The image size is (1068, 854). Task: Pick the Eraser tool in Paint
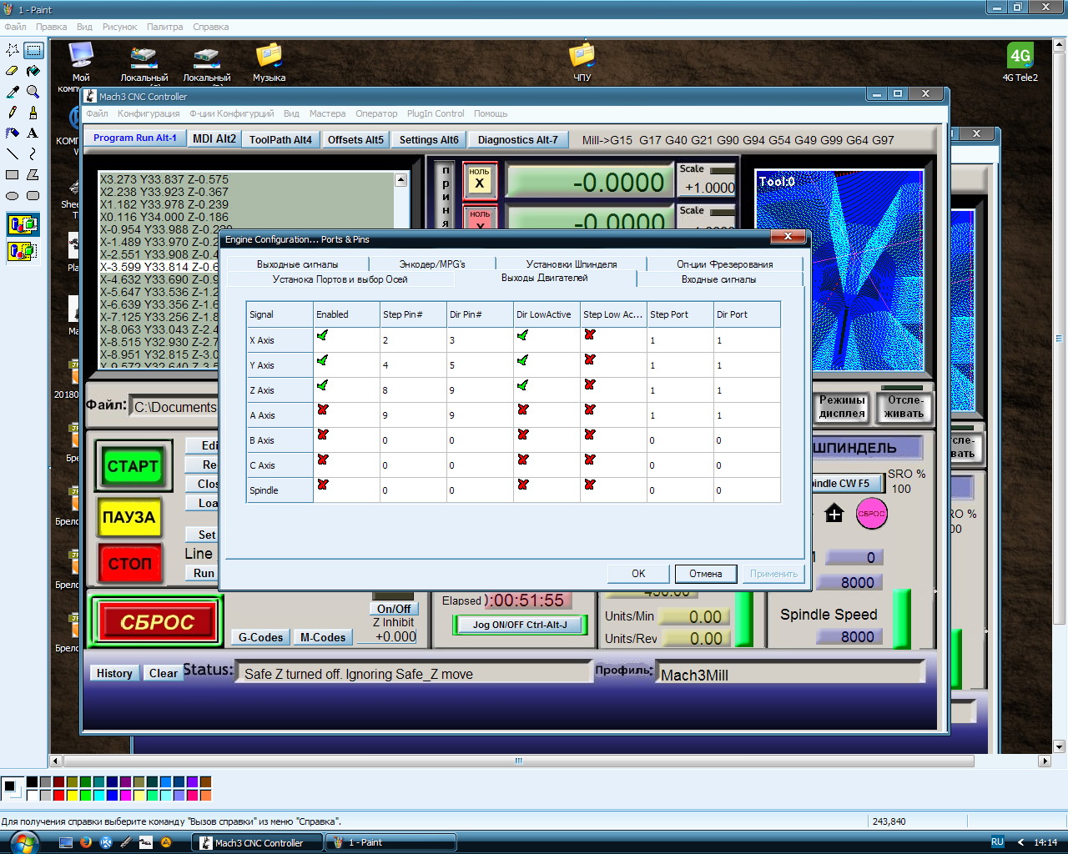coord(13,71)
